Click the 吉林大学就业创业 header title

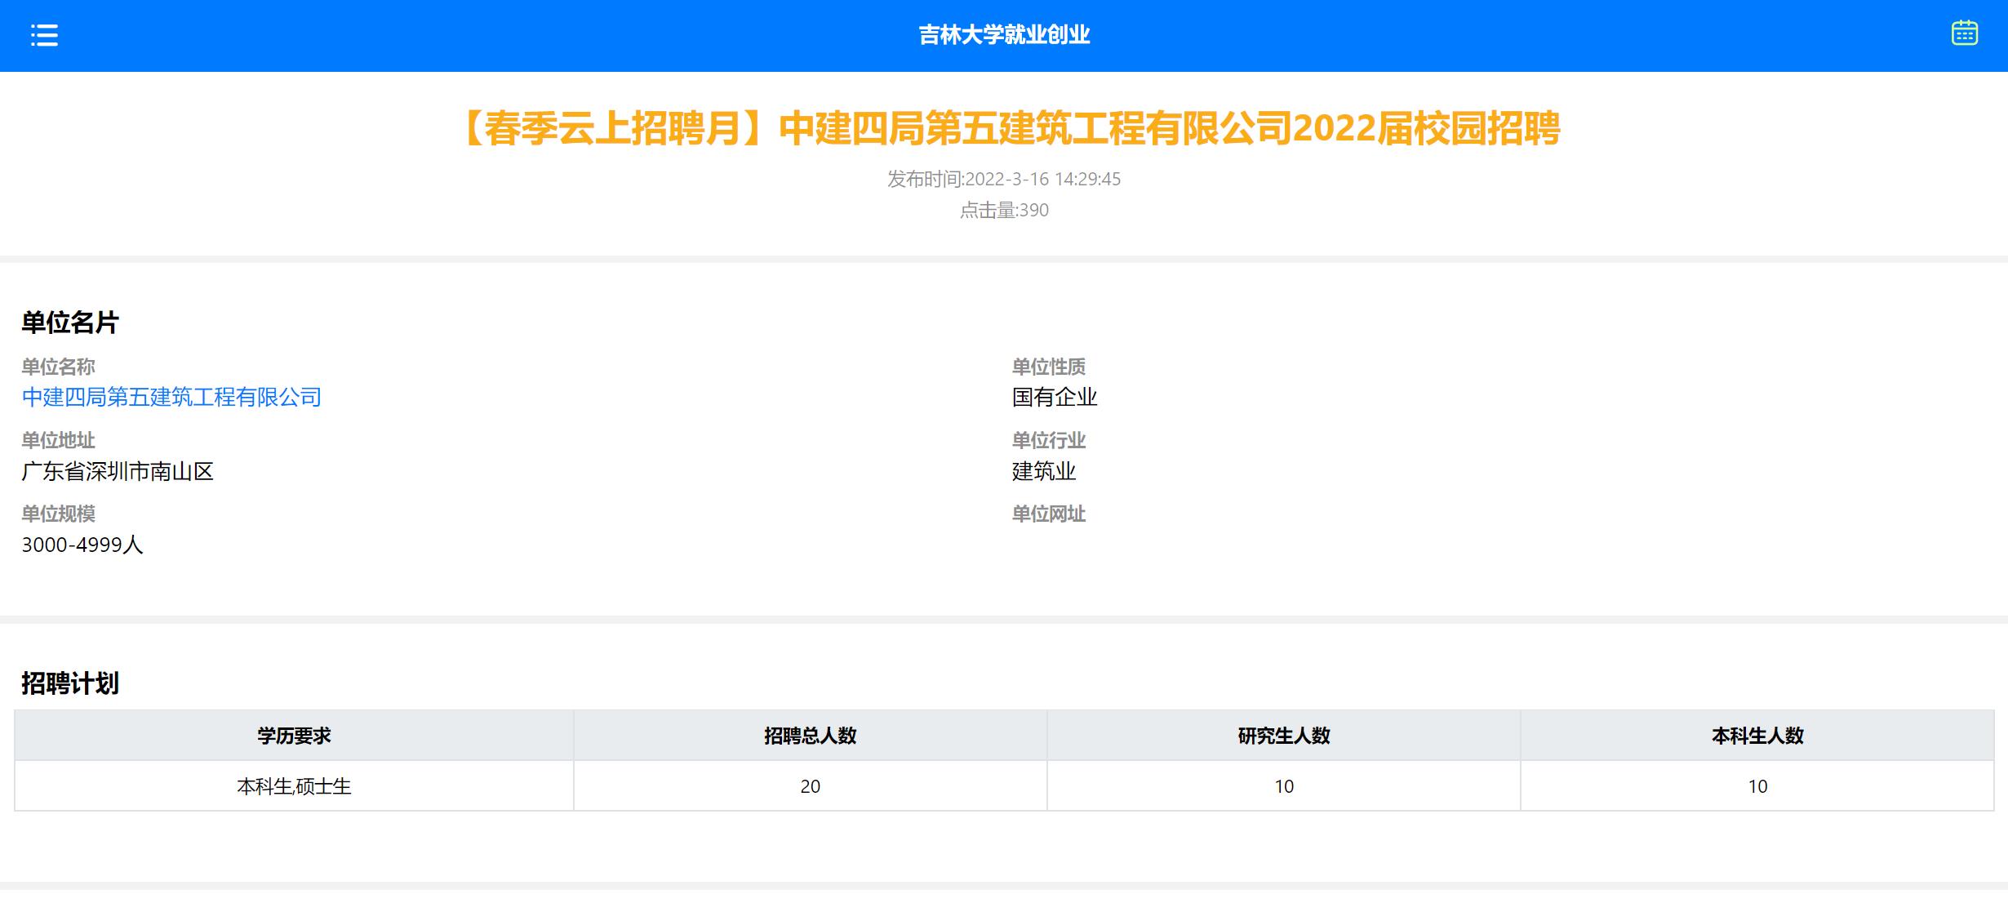1004,35
